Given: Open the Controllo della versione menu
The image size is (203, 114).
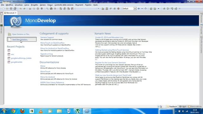Looking at the screenshot, I should 64,5.
